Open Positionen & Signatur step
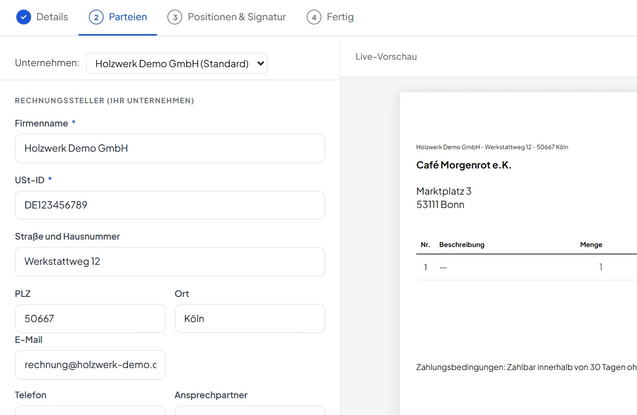This screenshot has height=415, width=637. coord(227,17)
